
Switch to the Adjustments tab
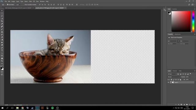178,34
